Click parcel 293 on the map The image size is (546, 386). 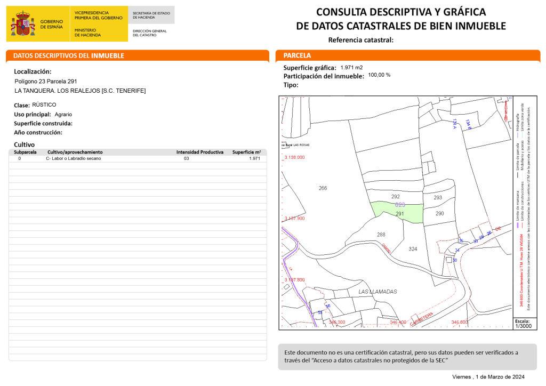(438, 198)
